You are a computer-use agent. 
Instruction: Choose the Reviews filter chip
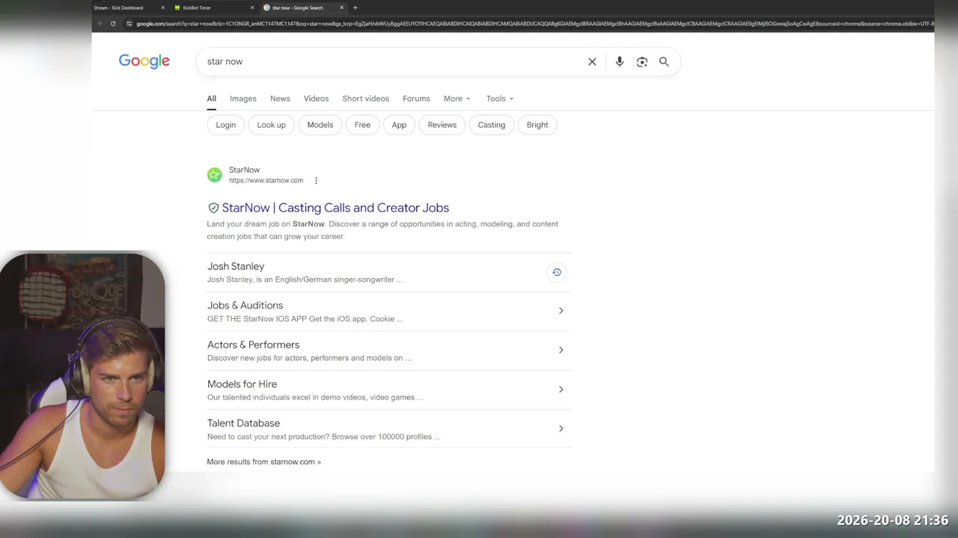[442, 125]
